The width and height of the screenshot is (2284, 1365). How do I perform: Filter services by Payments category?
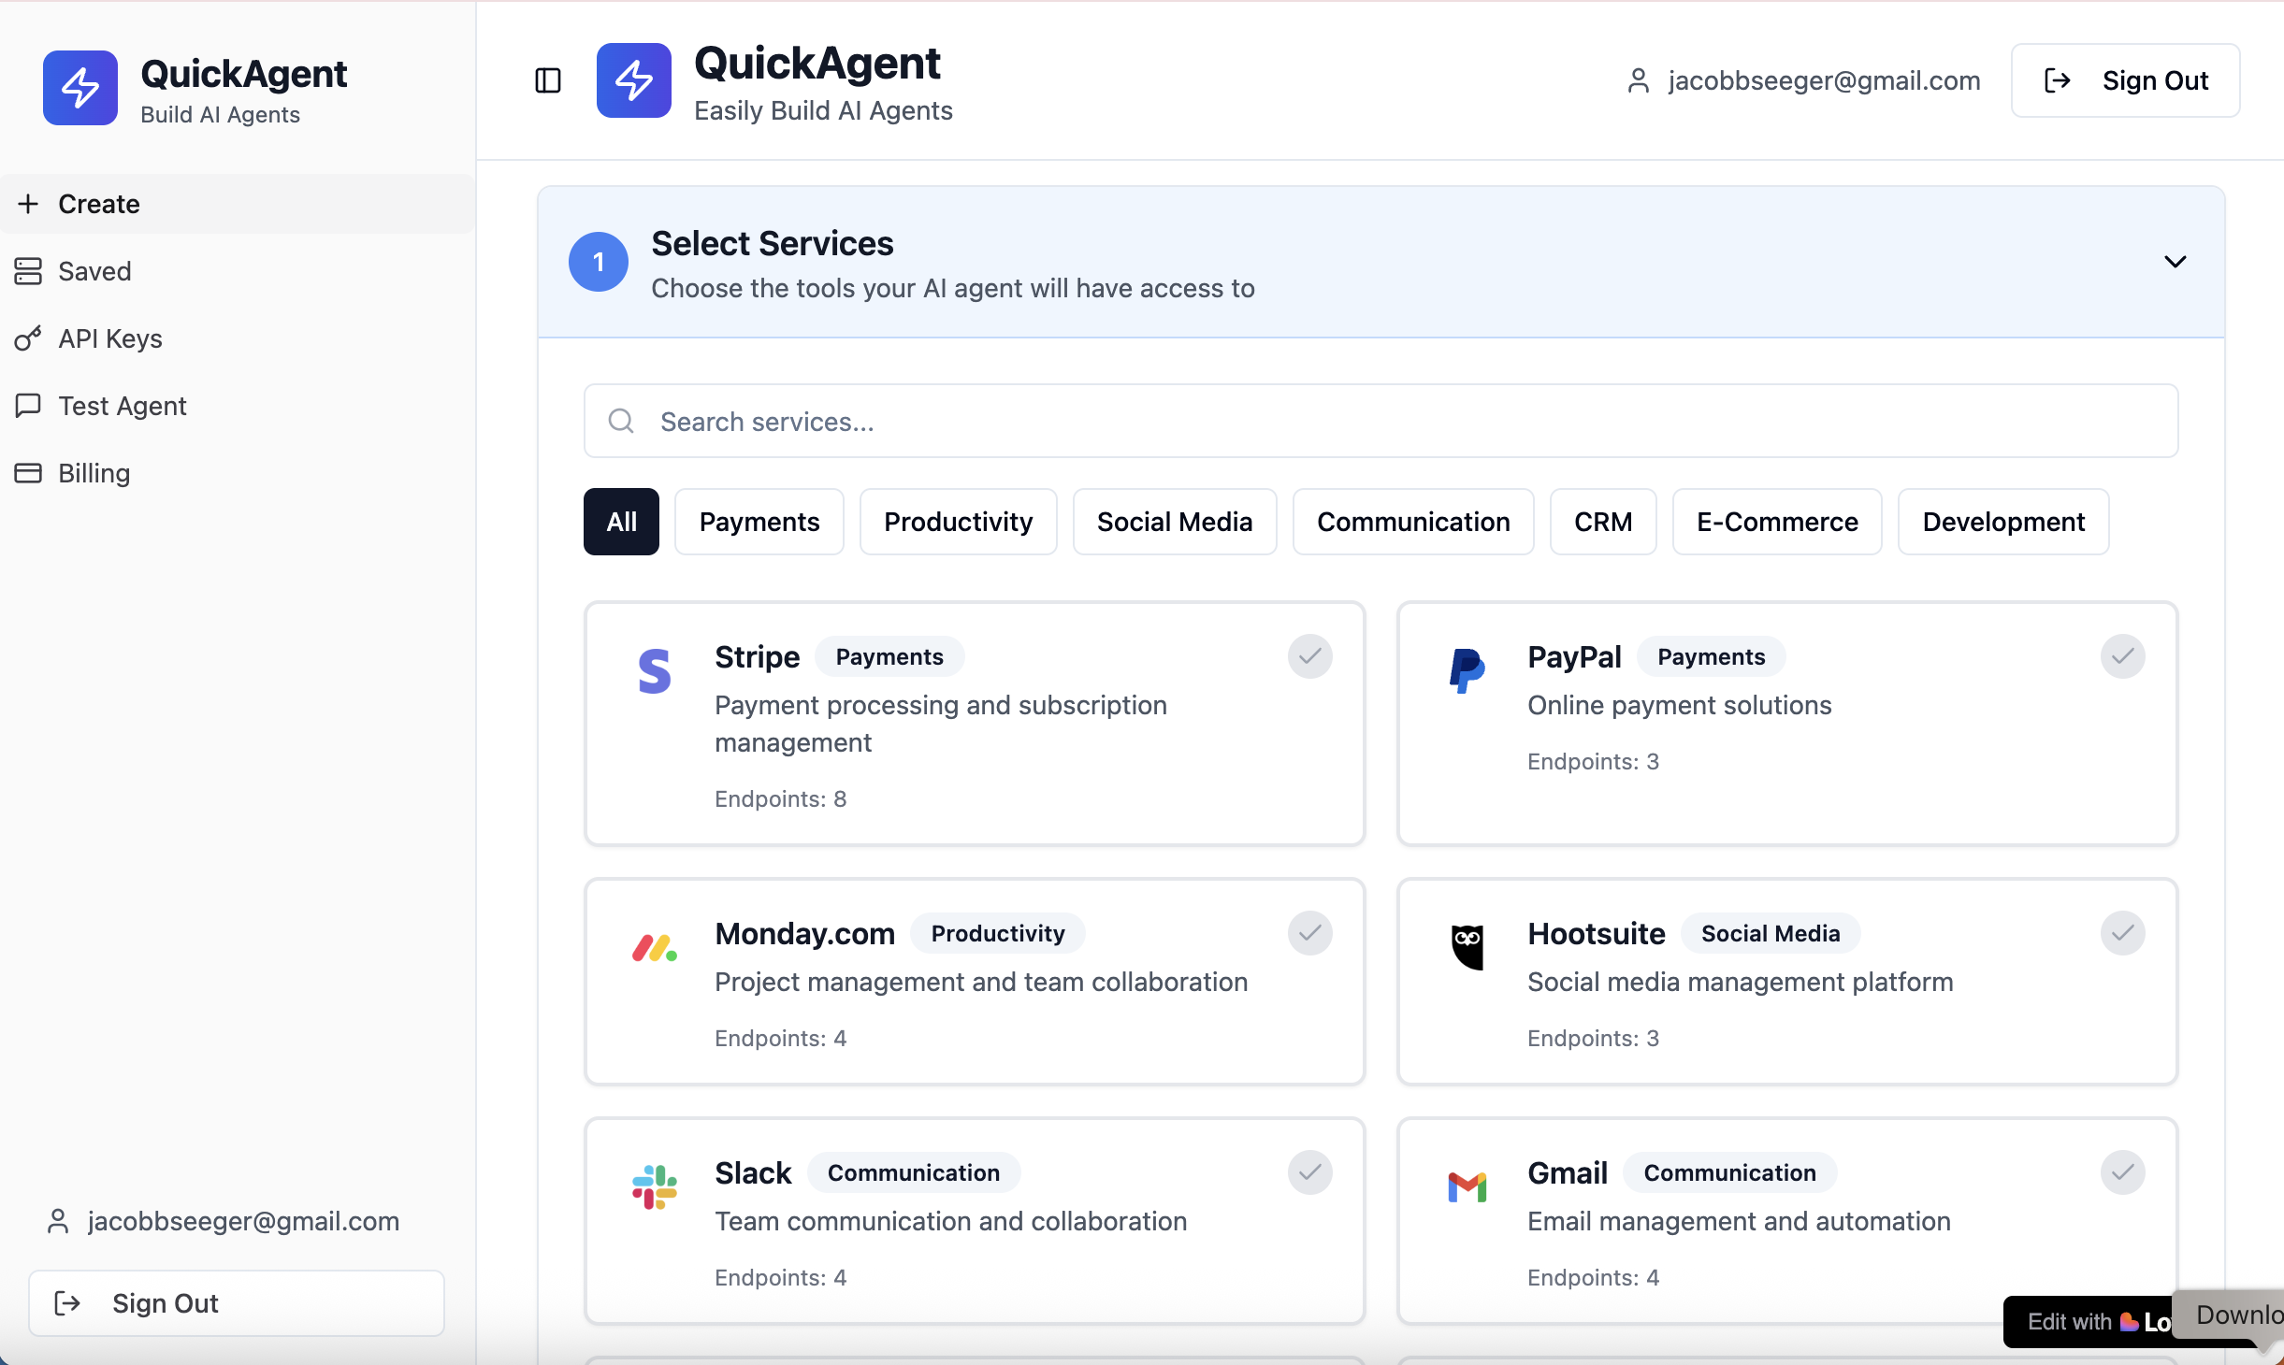(759, 522)
